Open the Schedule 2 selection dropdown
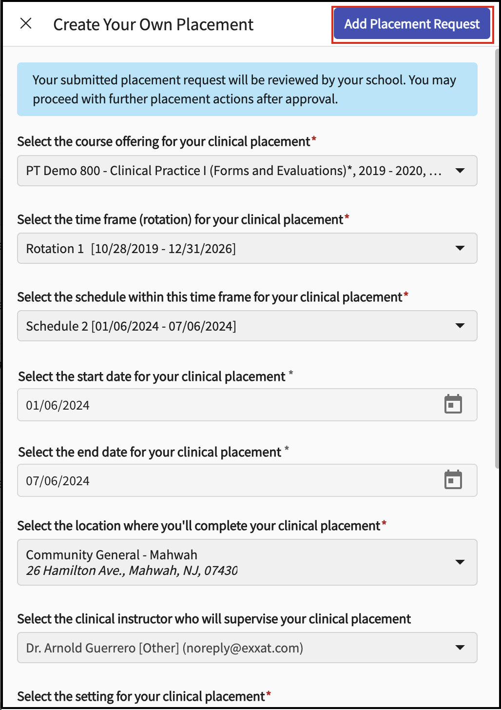 (234, 326)
